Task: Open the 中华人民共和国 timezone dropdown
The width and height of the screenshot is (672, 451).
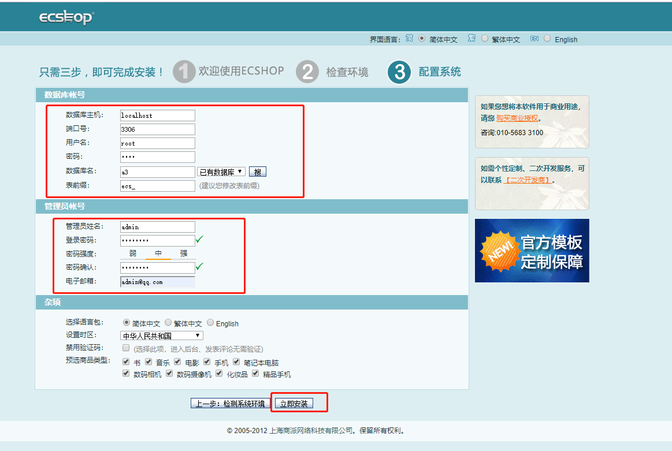Action: tap(162, 336)
